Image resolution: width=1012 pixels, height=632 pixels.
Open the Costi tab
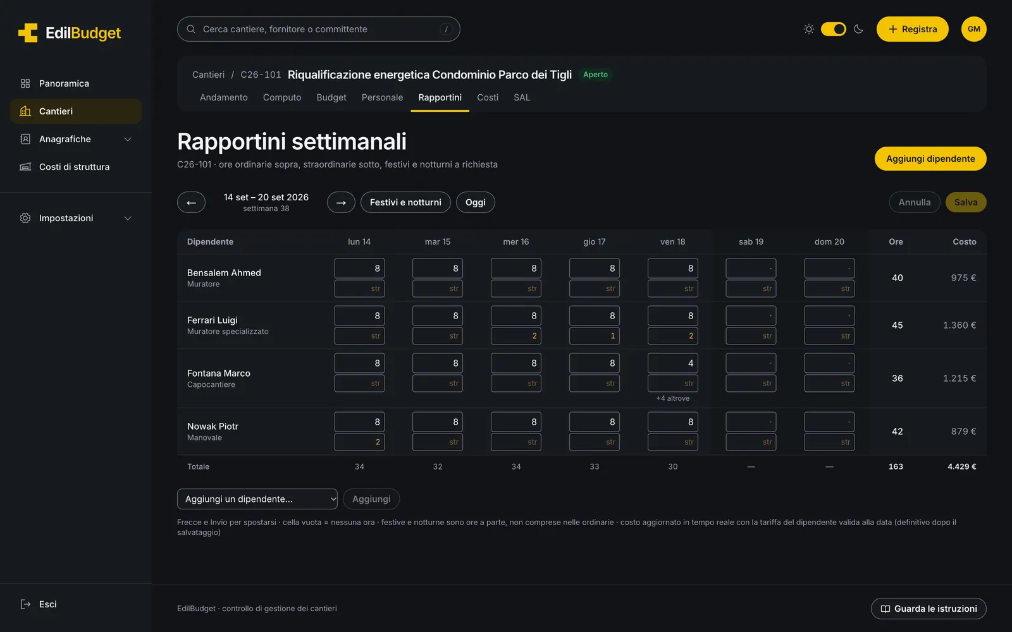488,97
